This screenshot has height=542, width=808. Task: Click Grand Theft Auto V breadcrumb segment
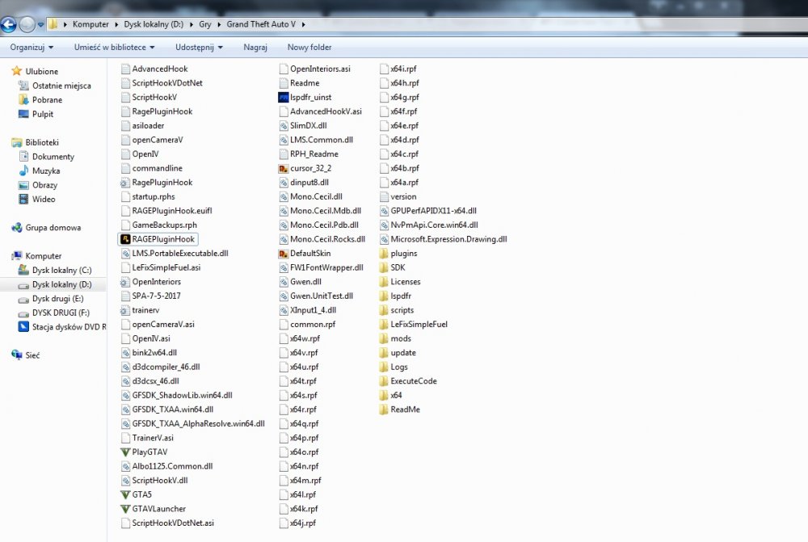coord(261,24)
